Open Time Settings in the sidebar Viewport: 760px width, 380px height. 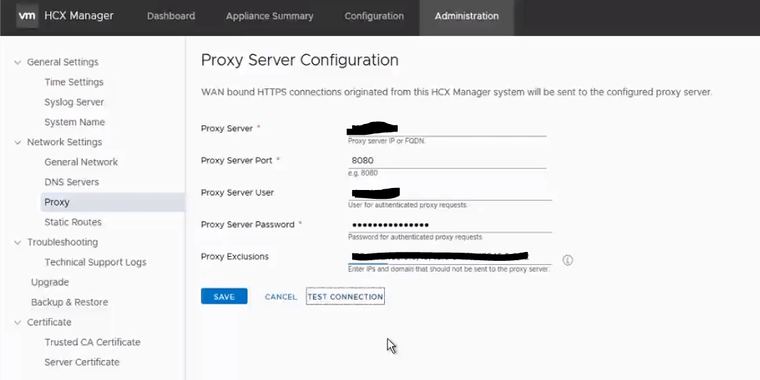tap(74, 82)
